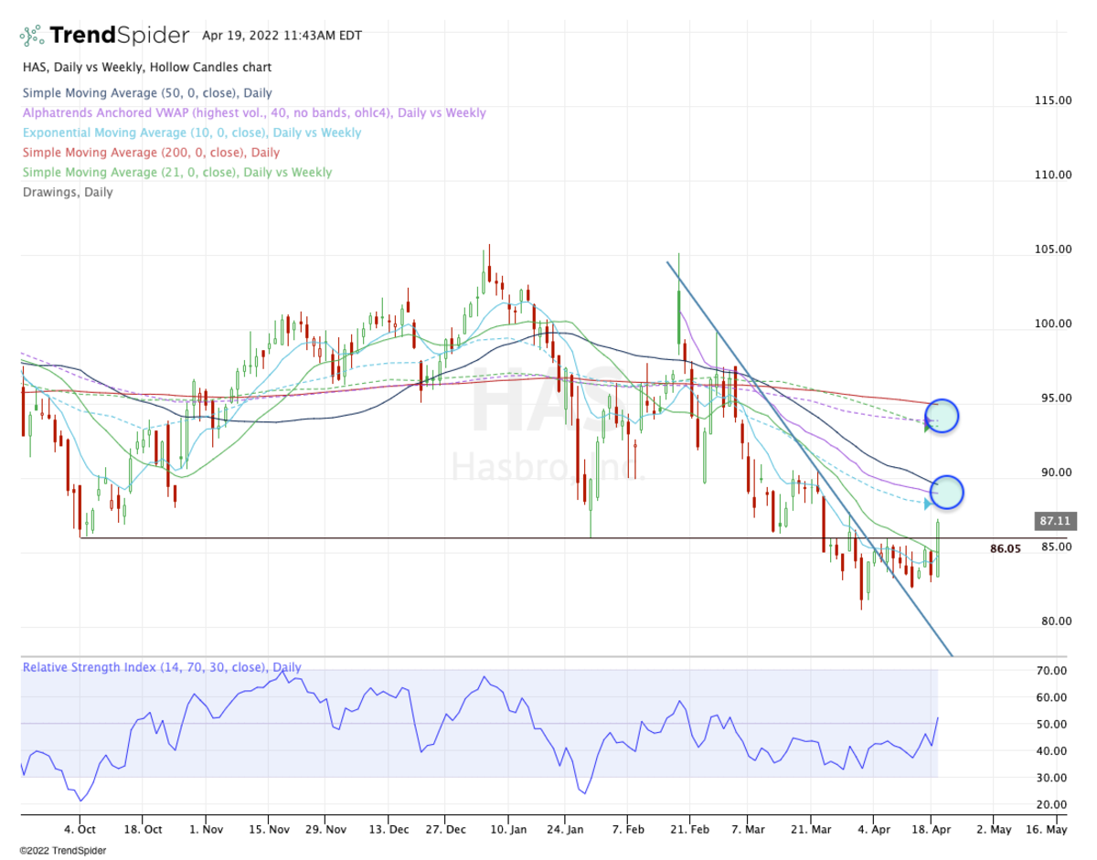Click the '18. Apr' date axis label

(x=932, y=830)
